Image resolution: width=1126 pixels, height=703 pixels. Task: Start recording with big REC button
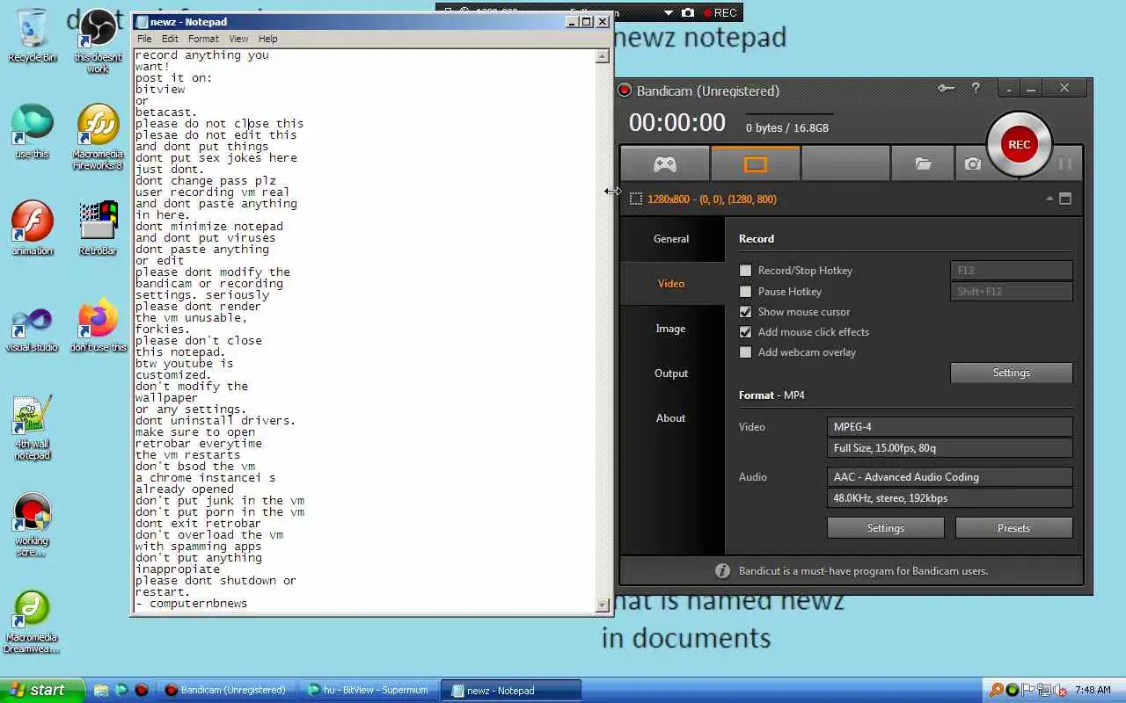tap(1019, 145)
